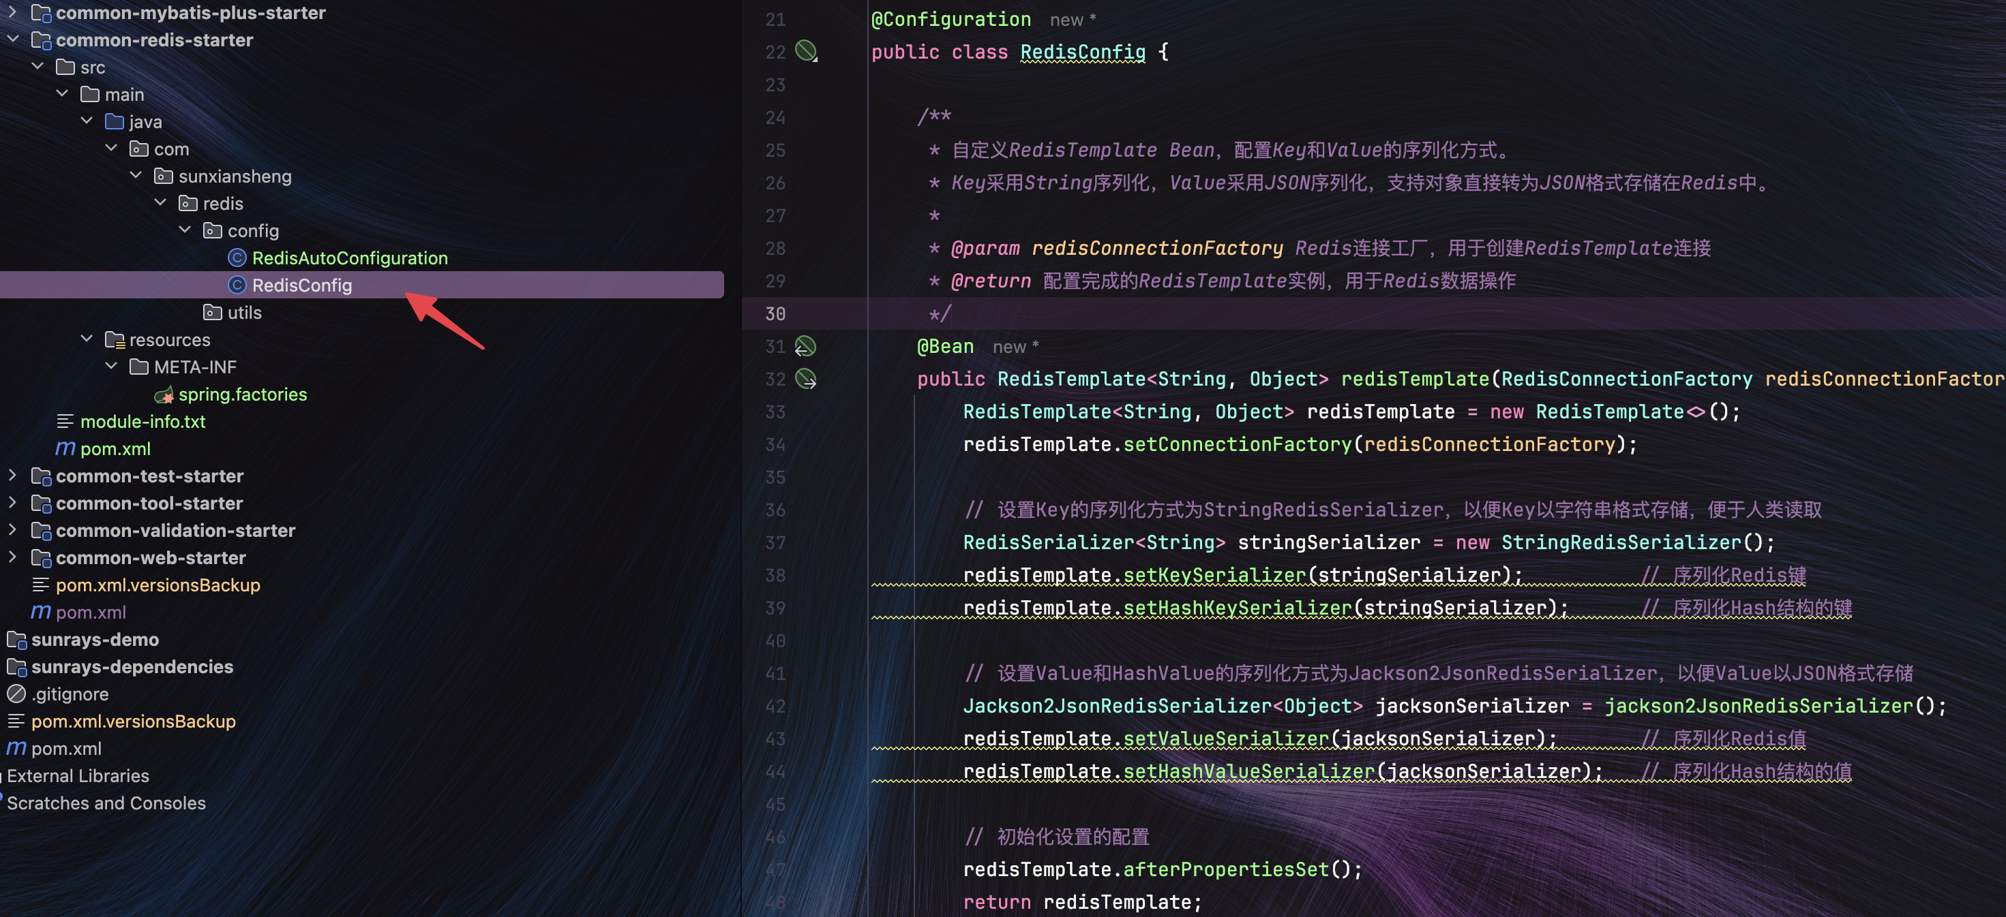
Task: Click the java source folder icon
Action: 115,121
